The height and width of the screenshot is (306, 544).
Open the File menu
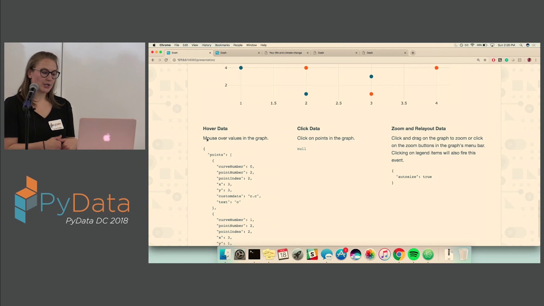pos(176,45)
